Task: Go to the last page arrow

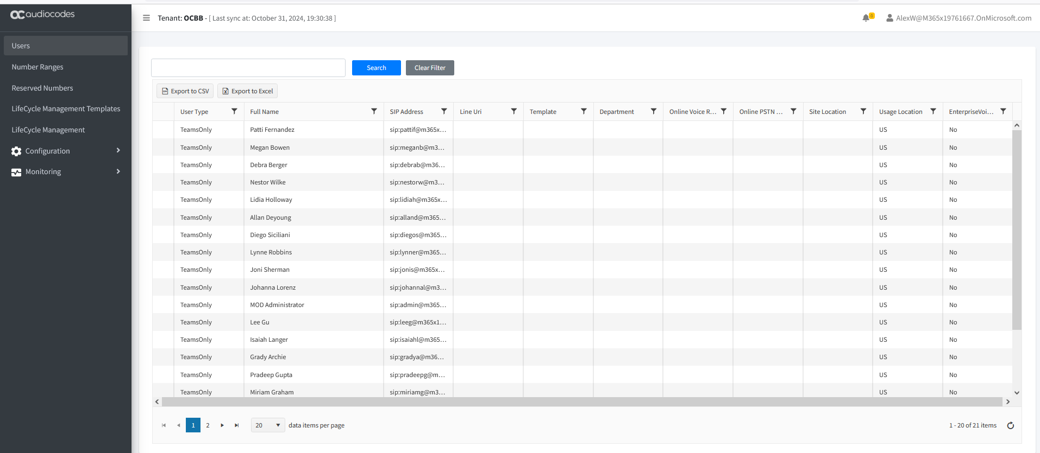Action: (237, 425)
